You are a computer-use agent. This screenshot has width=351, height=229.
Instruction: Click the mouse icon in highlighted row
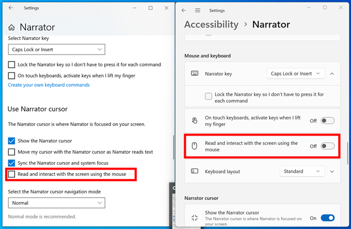click(x=194, y=146)
